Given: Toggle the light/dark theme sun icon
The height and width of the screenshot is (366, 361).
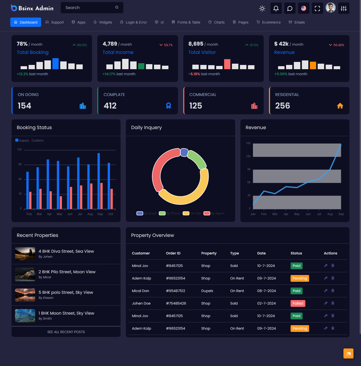Looking at the screenshot, I should [262, 8].
